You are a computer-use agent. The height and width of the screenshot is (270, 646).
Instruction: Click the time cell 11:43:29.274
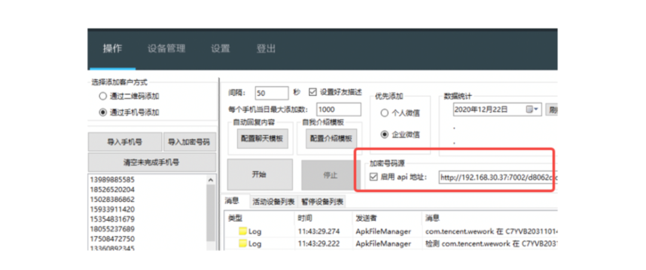point(319,231)
